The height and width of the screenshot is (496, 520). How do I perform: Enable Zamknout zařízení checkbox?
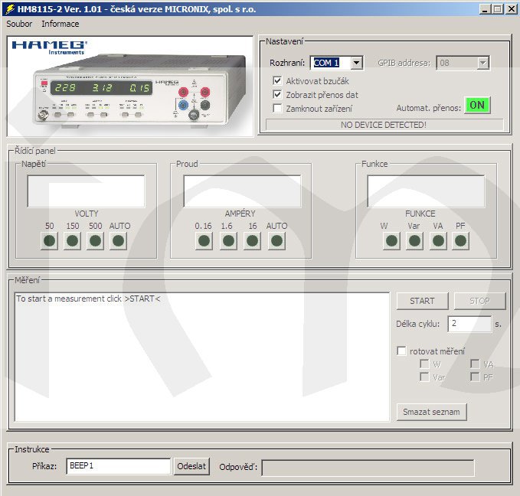(x=278, y=108)
